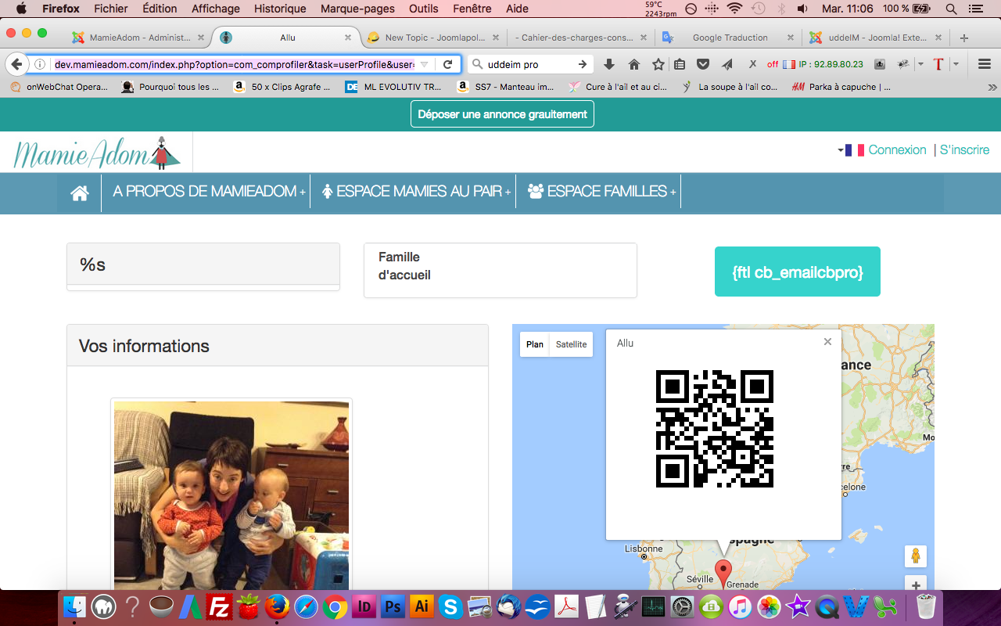Screen dimensions: 1001x626
Task: Open iTunes from the Dock
Action: 740,606
